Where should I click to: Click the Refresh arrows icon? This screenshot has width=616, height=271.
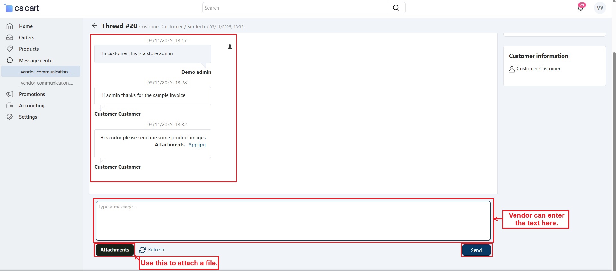click(142, 250)
